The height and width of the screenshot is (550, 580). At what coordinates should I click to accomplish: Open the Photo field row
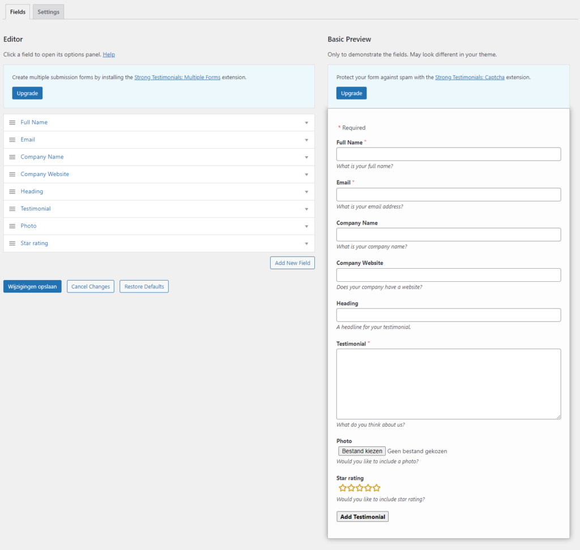pos(159,226)
